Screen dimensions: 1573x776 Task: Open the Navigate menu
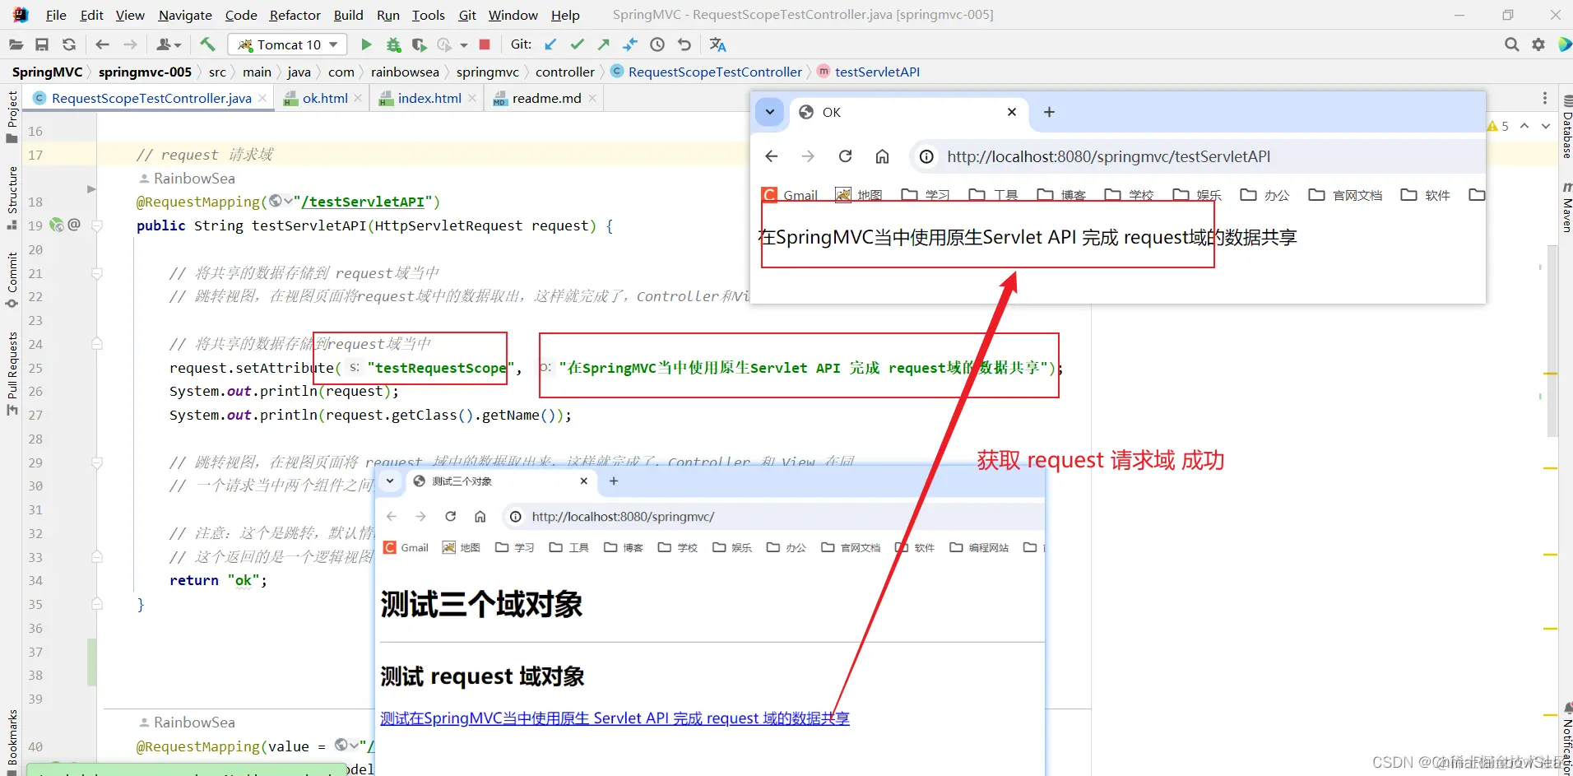(185, 15)
